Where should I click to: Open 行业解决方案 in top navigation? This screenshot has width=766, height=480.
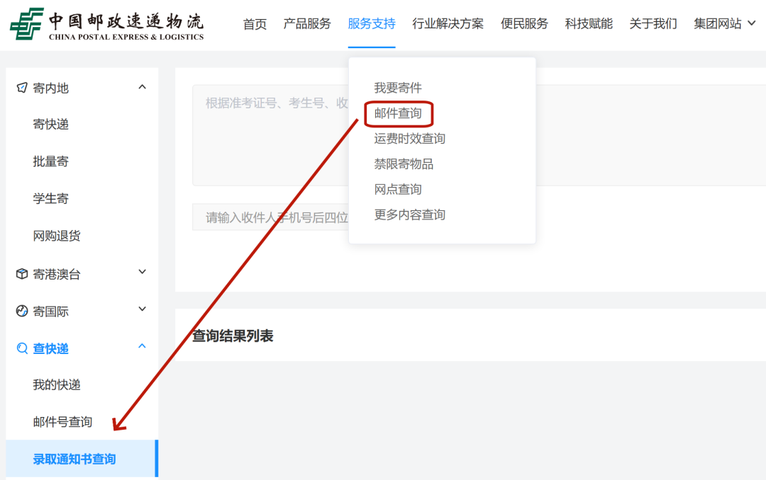tap(448, 23)
